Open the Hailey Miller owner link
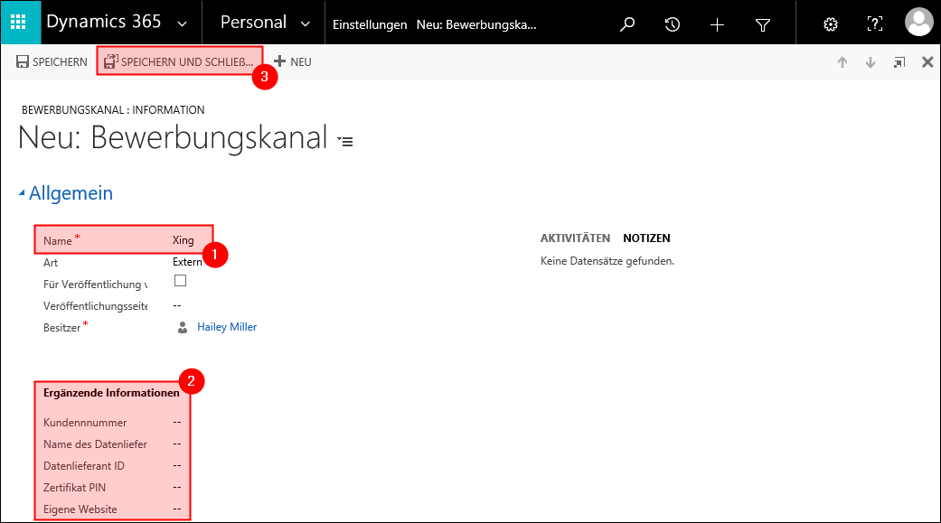Screen dimensions: 941x523 click(x=227, y=327)
